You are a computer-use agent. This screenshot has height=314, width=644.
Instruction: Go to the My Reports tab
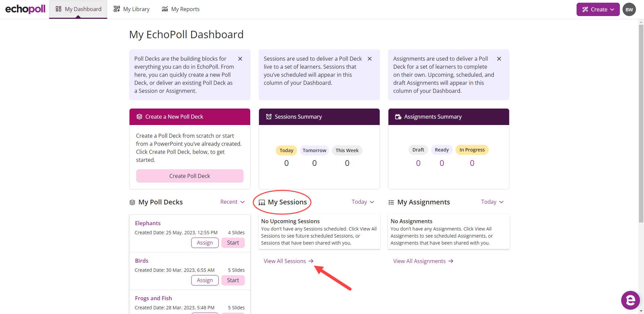pyautogui.click(x=180, y=9)
